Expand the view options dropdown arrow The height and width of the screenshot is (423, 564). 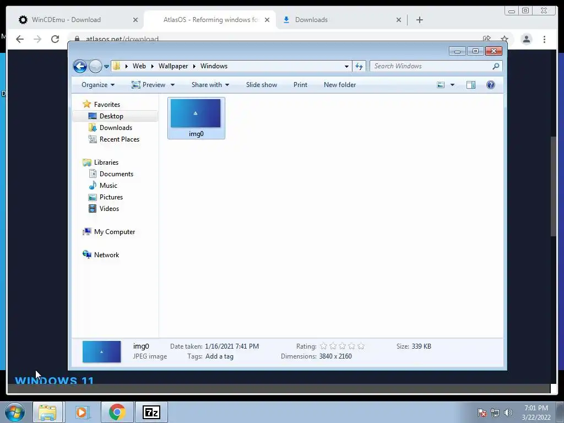coord(452,85)
